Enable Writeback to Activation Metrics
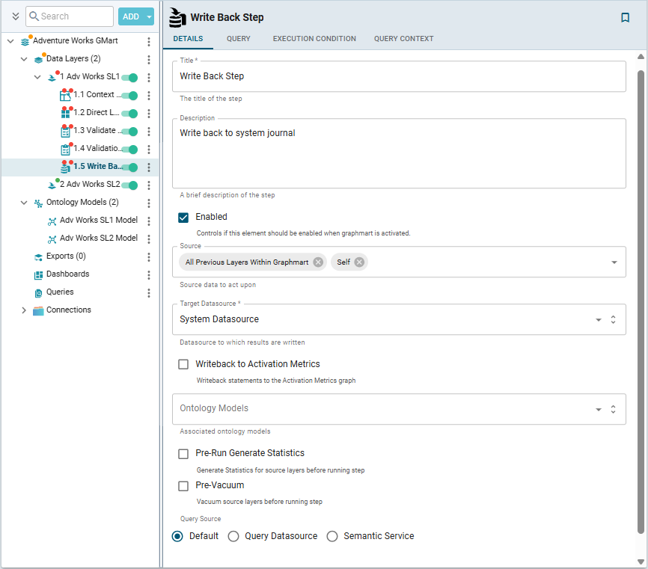648x569 pixels. coord(183,364)
